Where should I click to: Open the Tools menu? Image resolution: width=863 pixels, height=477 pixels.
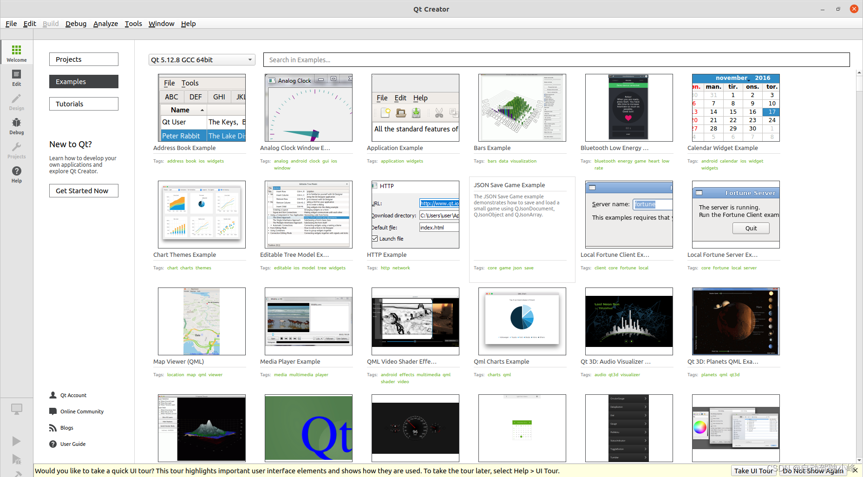(133, 23)
